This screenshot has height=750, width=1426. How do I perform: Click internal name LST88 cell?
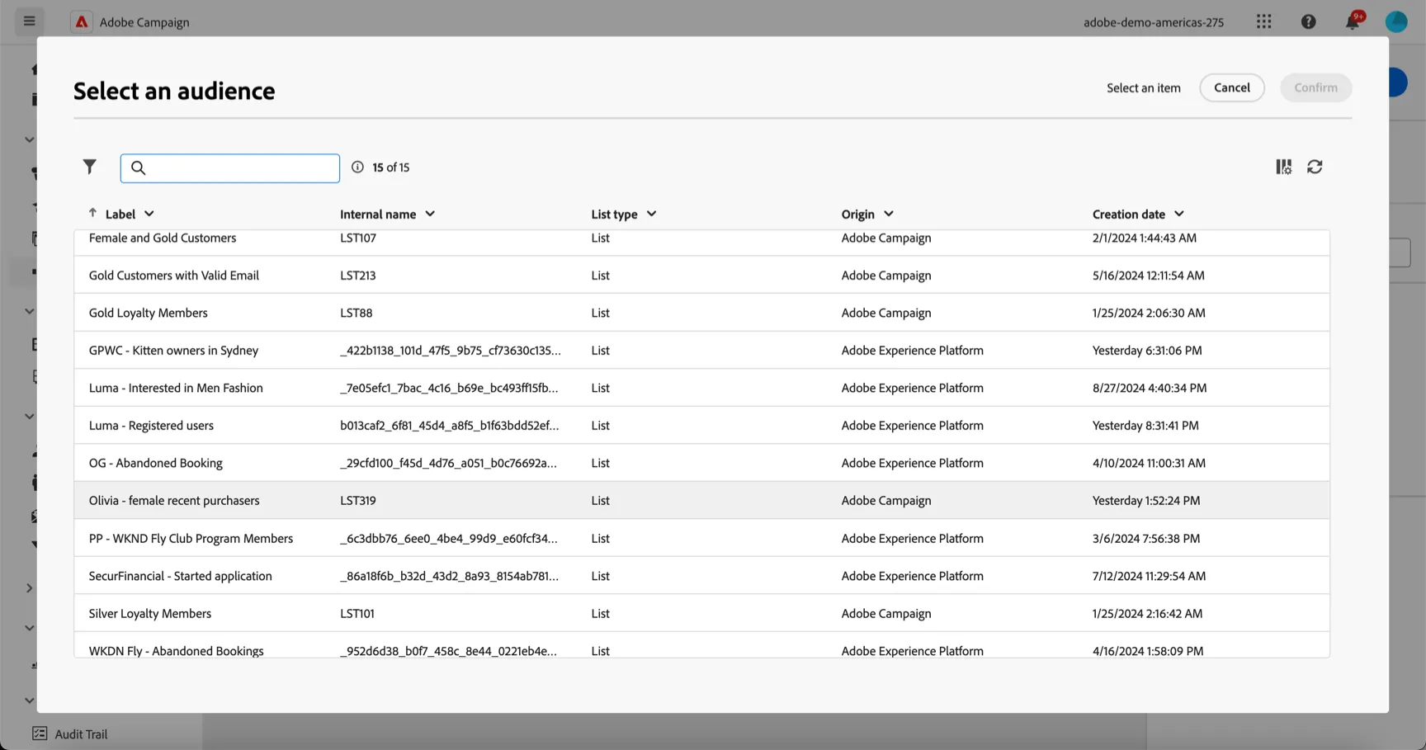[356, 313]
